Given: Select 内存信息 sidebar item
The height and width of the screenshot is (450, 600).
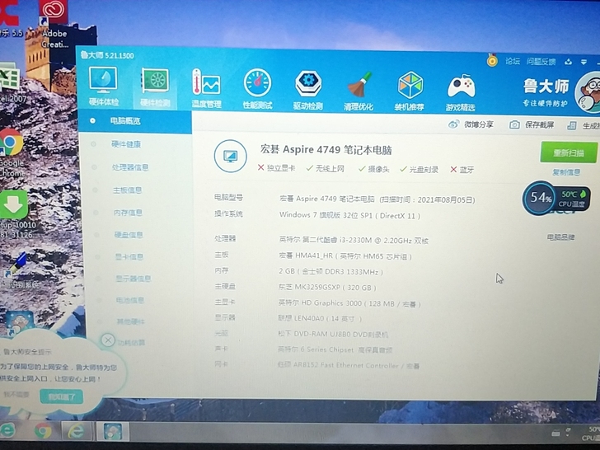Looking at the screenshot, I should coord(128,213).
